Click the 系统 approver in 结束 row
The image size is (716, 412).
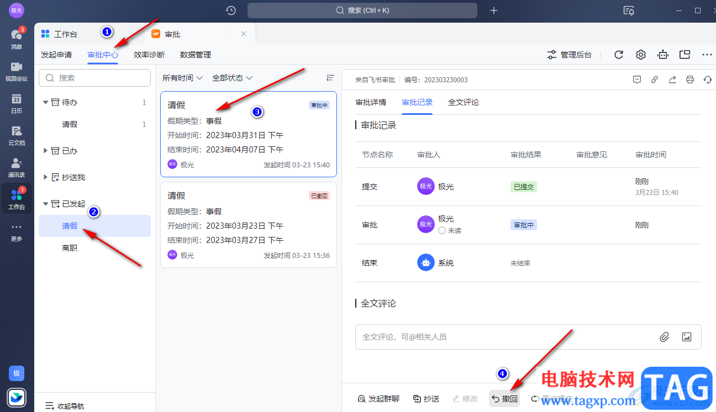click(x=435, y=263)
